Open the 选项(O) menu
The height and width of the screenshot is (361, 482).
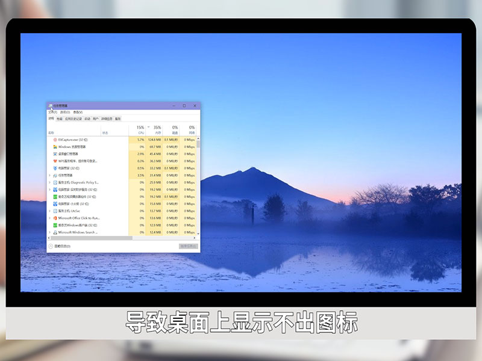click(x=65, y=112)
